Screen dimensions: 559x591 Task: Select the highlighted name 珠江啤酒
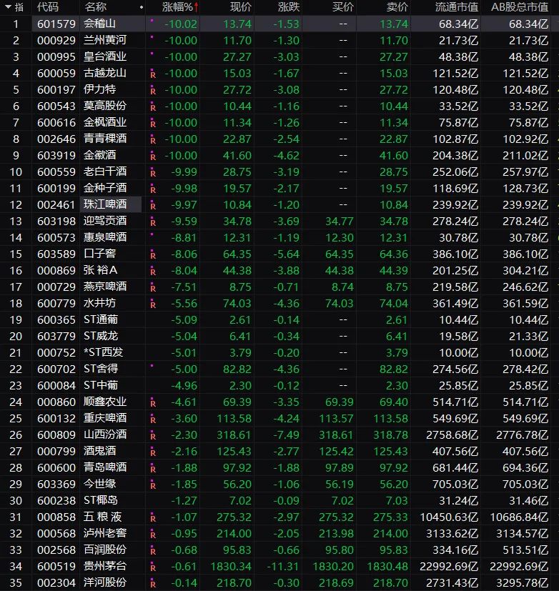coord(105,204)
